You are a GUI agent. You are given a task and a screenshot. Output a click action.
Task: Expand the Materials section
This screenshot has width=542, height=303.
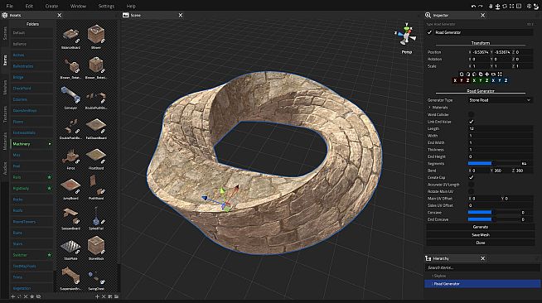click(x=429, y=108)
